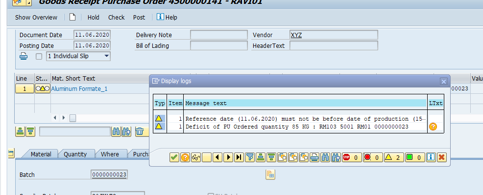Screen dimensions: 483x195
Task: Set filter in Display logs toolbar
Action: pos(250,157)
